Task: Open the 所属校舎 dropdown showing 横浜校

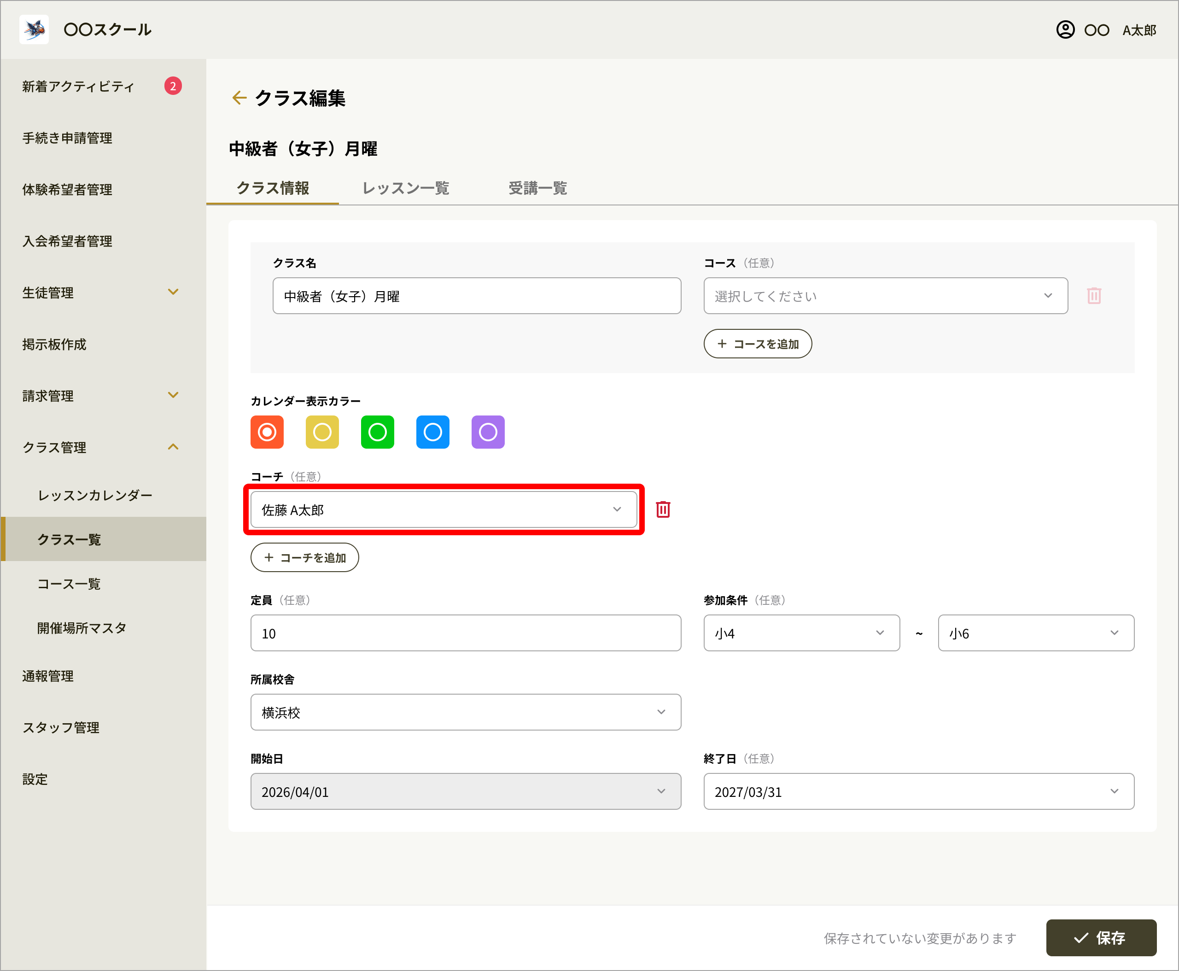Action: [x=466, y=713]
